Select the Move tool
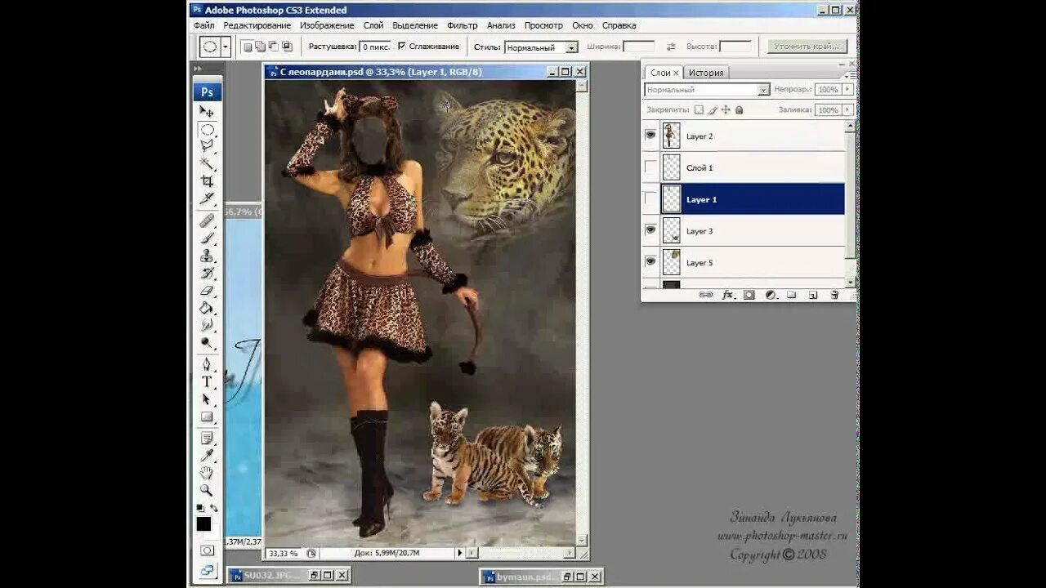The image size is (1046, 588). click(x=207, y=111)
